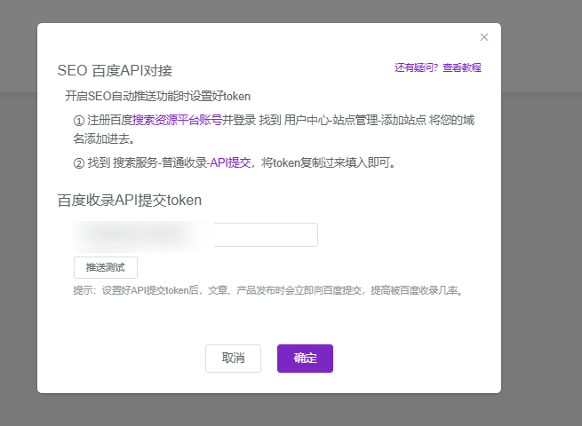Close the SEO 百度API对接 dialog

coord(484,37)
